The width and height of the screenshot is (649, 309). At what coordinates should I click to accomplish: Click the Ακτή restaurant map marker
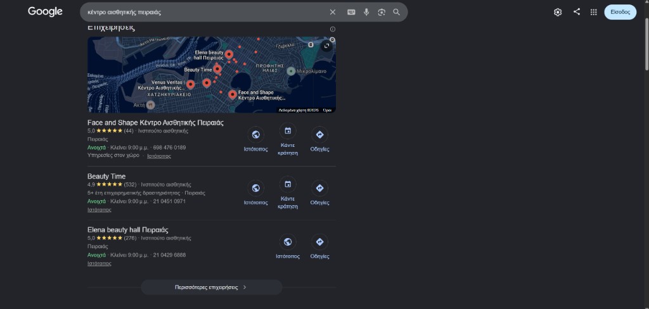151,105
